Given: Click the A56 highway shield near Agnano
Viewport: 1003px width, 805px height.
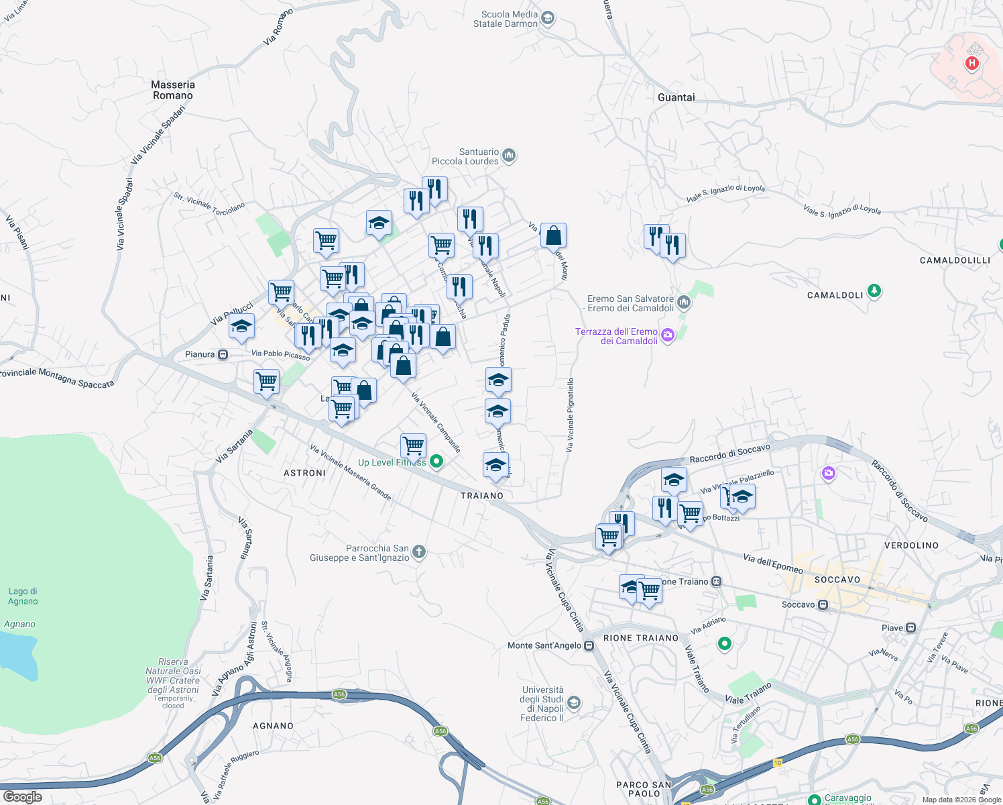Looking at the screenshot, I should coord(340,694).
